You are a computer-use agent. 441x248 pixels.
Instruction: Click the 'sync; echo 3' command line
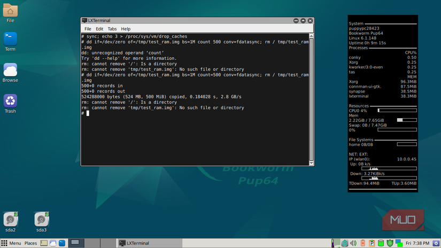pos(134,36)
